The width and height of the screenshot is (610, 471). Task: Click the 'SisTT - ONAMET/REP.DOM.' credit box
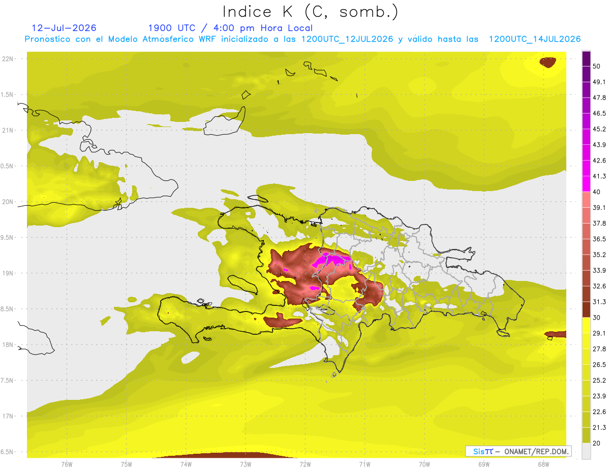pyautogui.click(x=518, y=451)
